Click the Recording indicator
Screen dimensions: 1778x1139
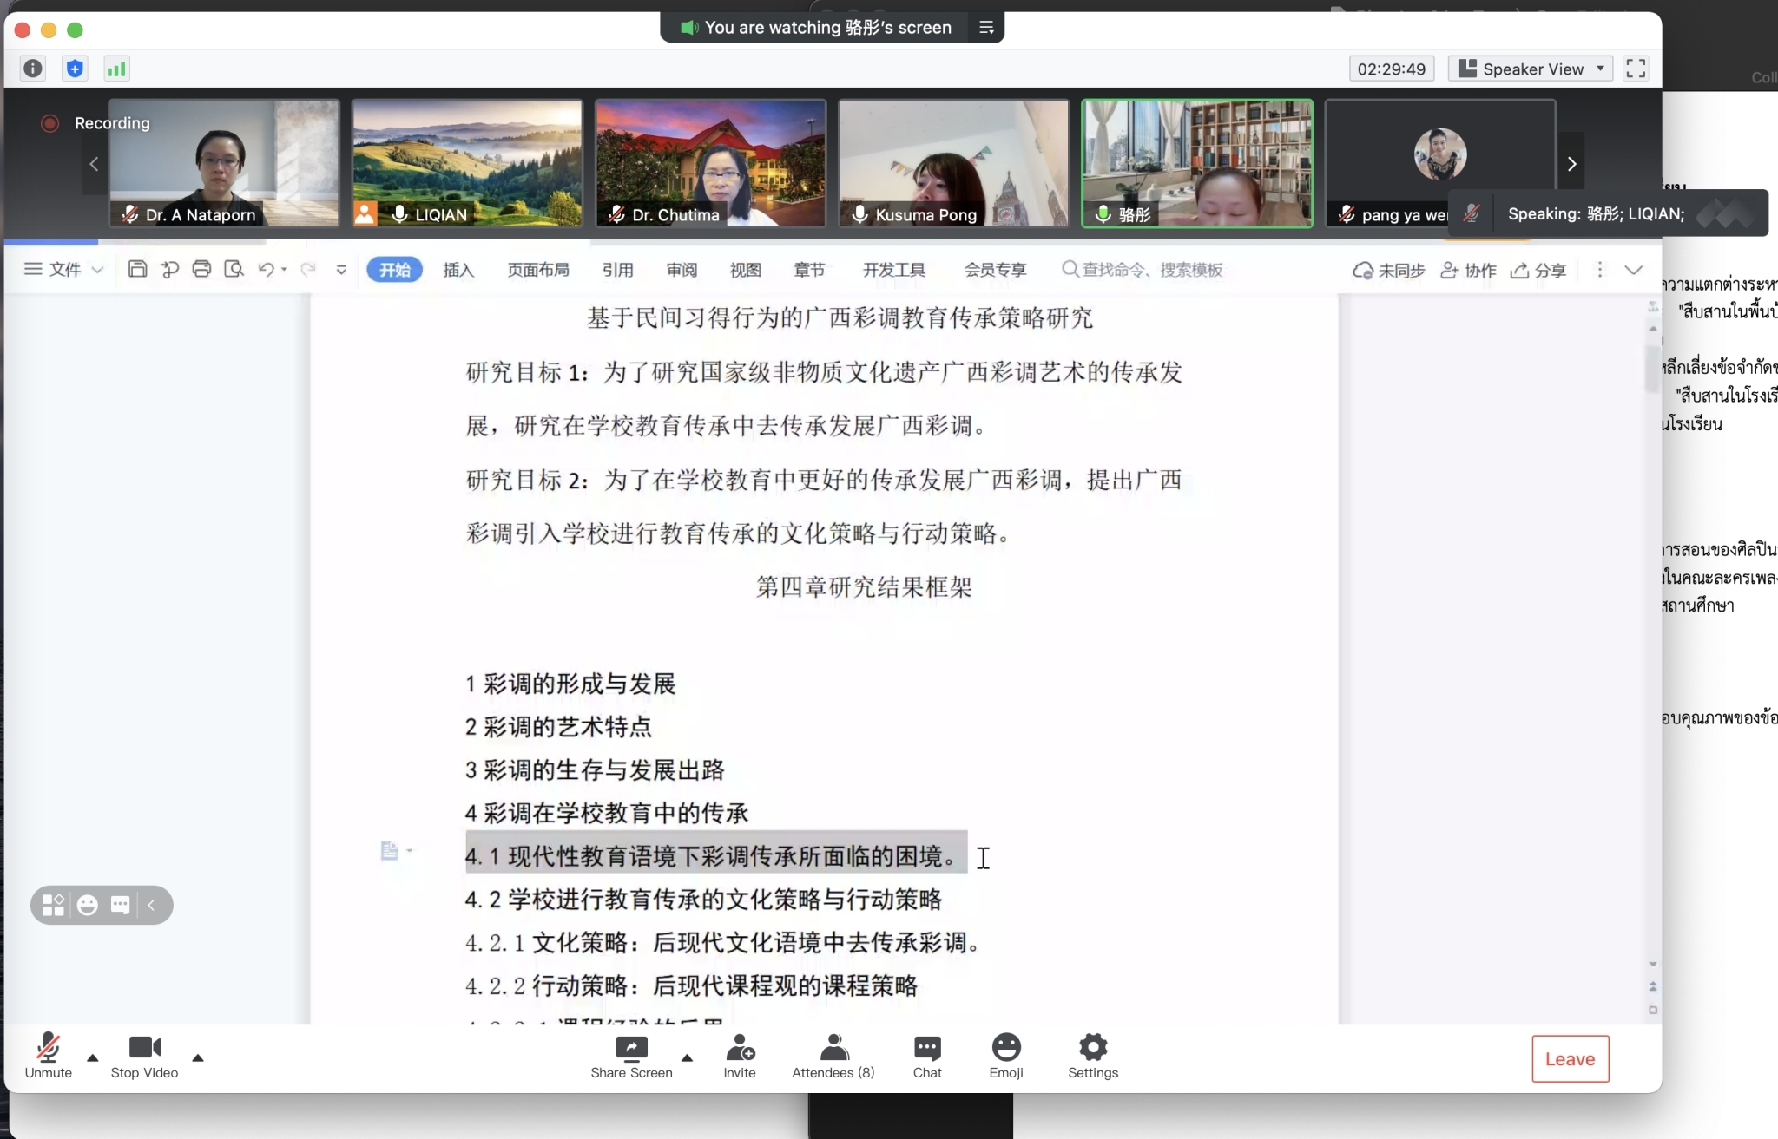(95, 123)
